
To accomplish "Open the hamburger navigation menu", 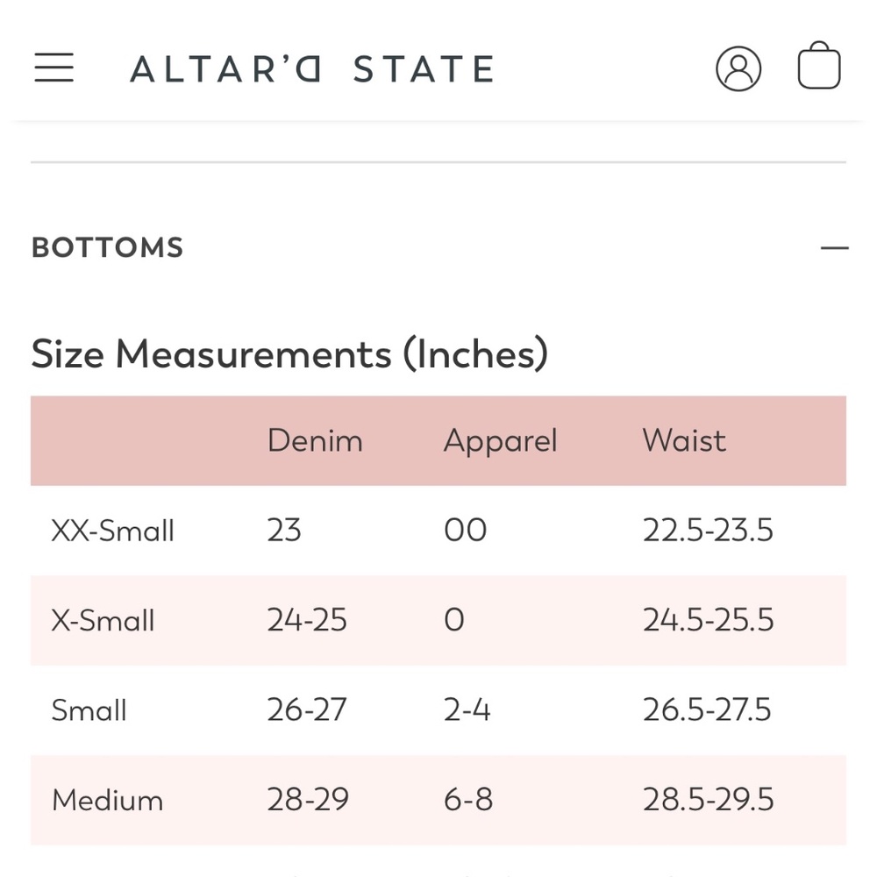I will click(53, 68).
